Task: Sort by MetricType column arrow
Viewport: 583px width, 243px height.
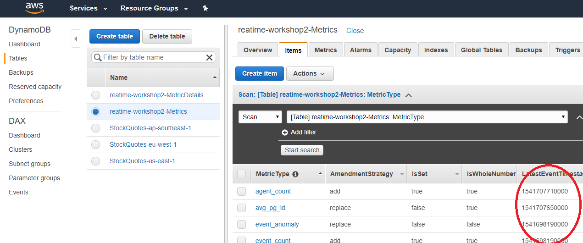Action: (320, 174)
